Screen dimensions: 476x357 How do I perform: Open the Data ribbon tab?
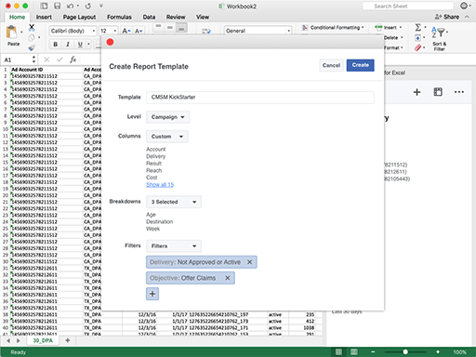tap(149, 17)
